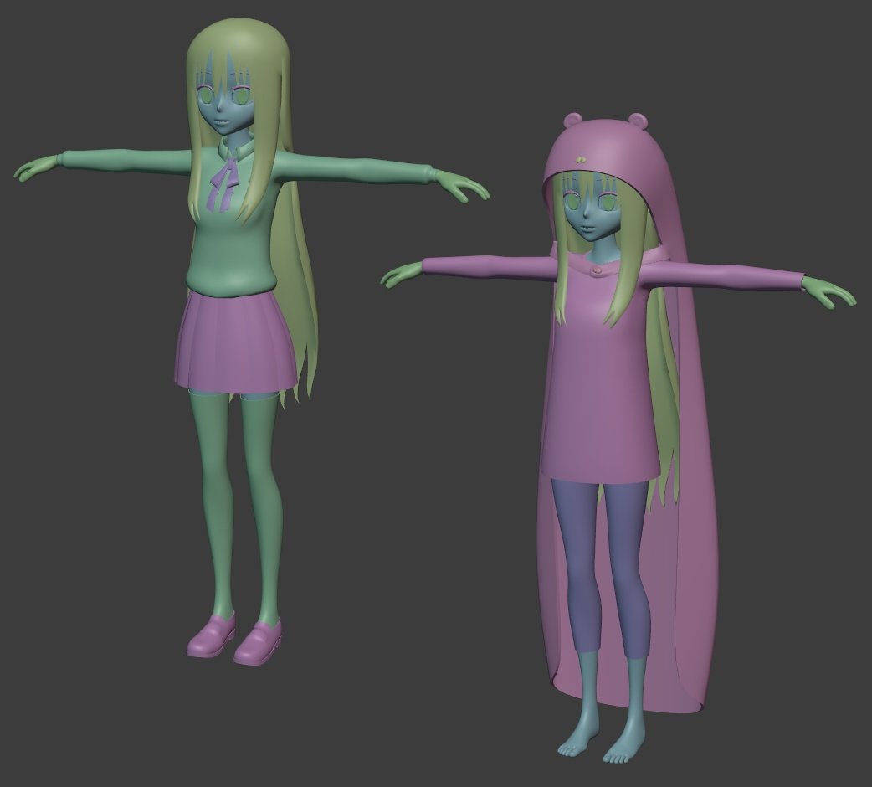Select the right character's extended left hand

tap(818, 293)
